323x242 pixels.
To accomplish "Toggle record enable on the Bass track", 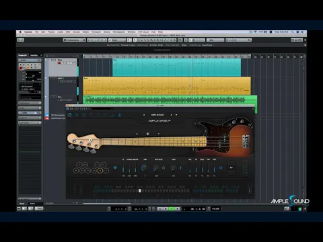I will pos(59,63).
